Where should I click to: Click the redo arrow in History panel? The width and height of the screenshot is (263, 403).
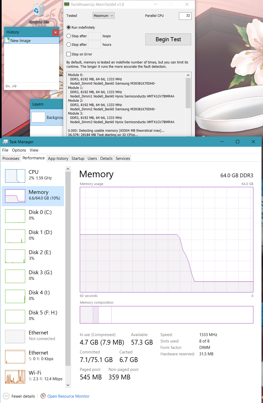pyautogui.click(x=14, y=86)
